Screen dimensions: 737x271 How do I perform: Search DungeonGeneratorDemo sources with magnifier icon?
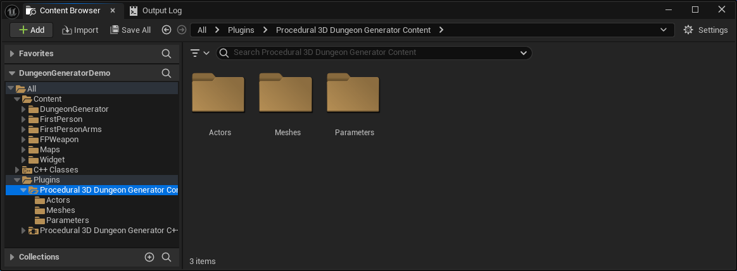(167, 73)
